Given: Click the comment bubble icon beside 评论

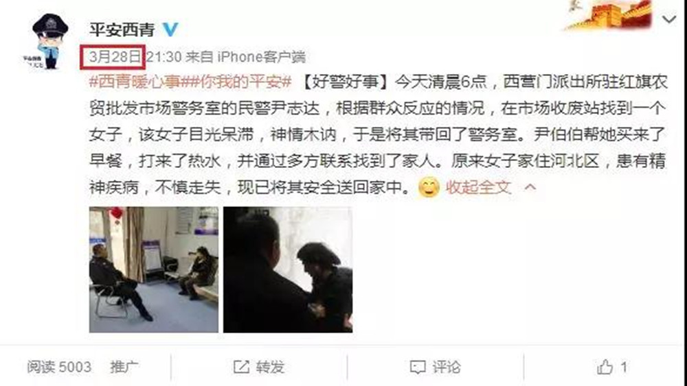Looking at the screenshot, I should (417, 367).
